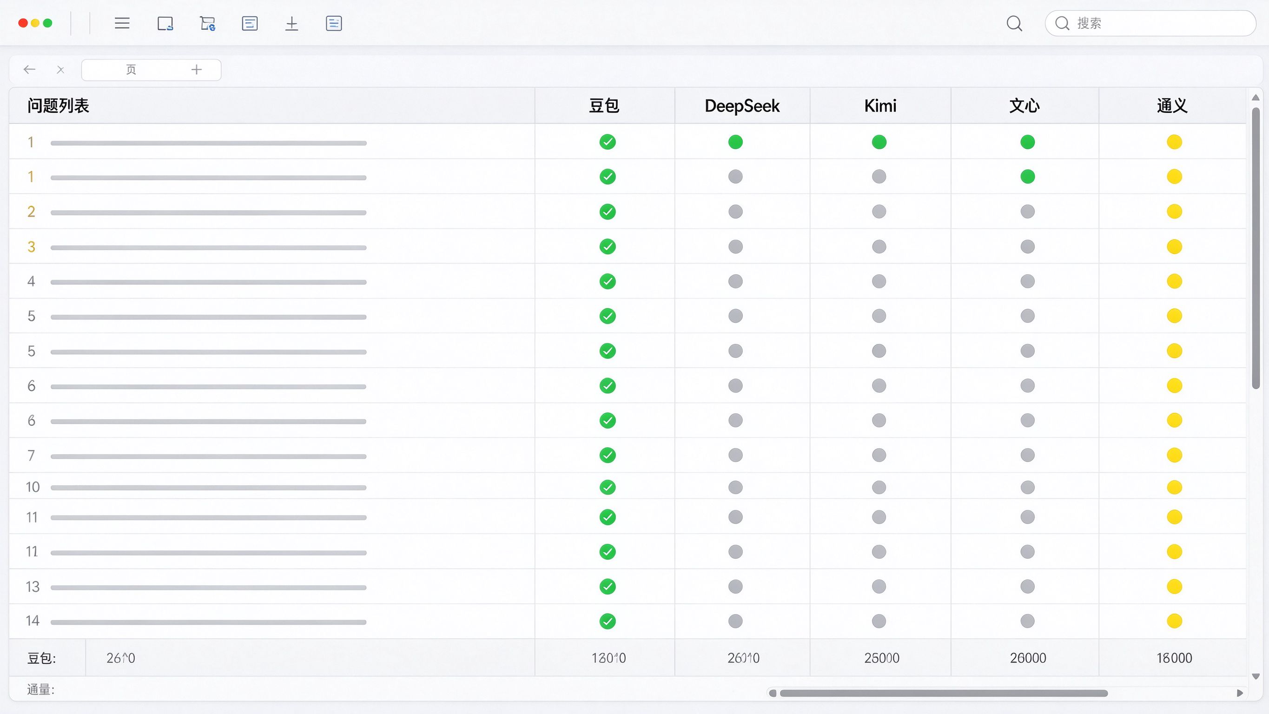Image resolution: width=1269 pixels, height=714 pixels.
Task: Click the 豆包 column header
Action: coord(604,106)
